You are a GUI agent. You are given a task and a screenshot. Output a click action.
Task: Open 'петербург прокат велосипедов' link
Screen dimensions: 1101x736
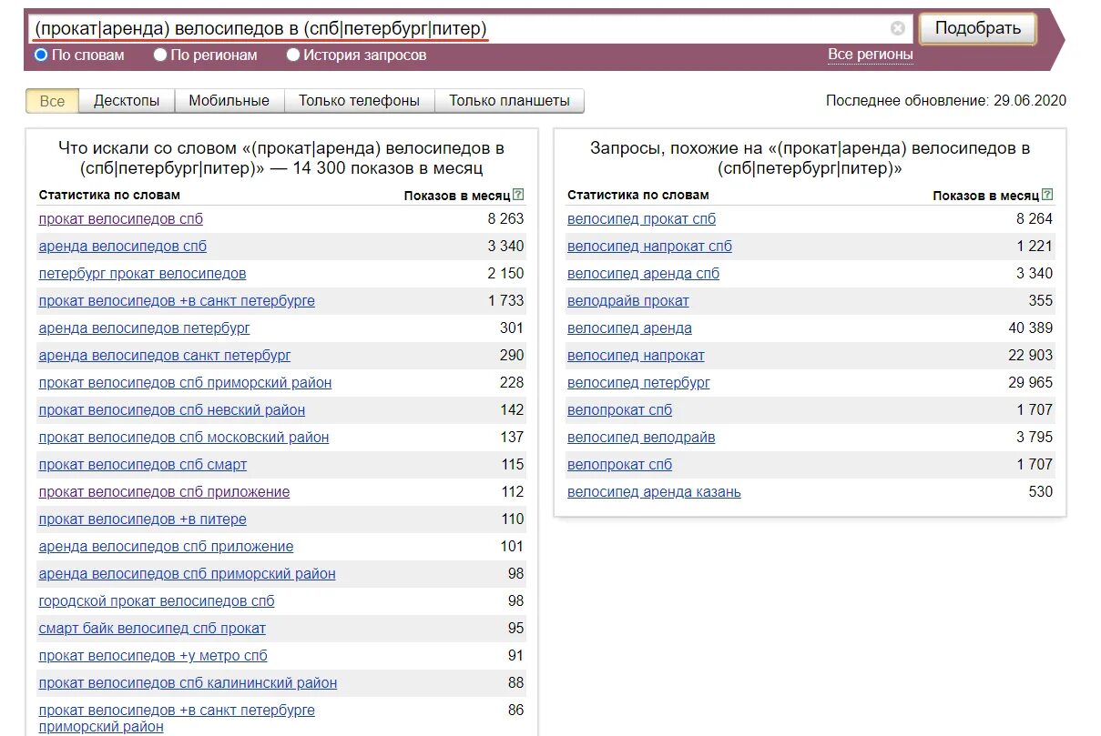tap(142, 274)
